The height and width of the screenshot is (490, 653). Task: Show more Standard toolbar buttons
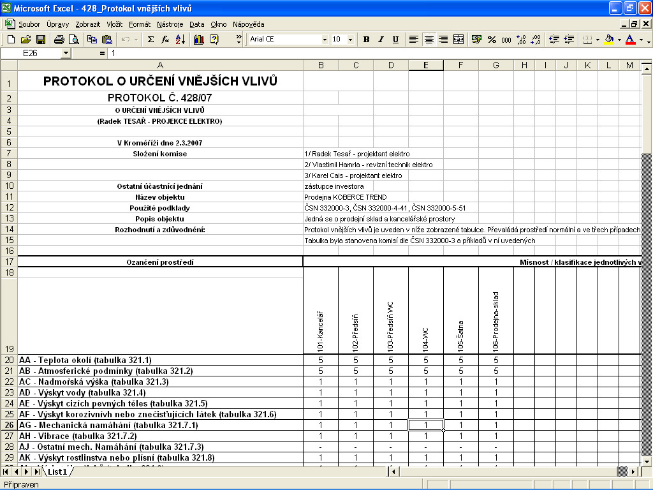238,39
